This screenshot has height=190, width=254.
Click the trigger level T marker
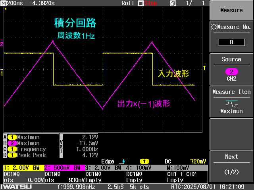point(204,68)
